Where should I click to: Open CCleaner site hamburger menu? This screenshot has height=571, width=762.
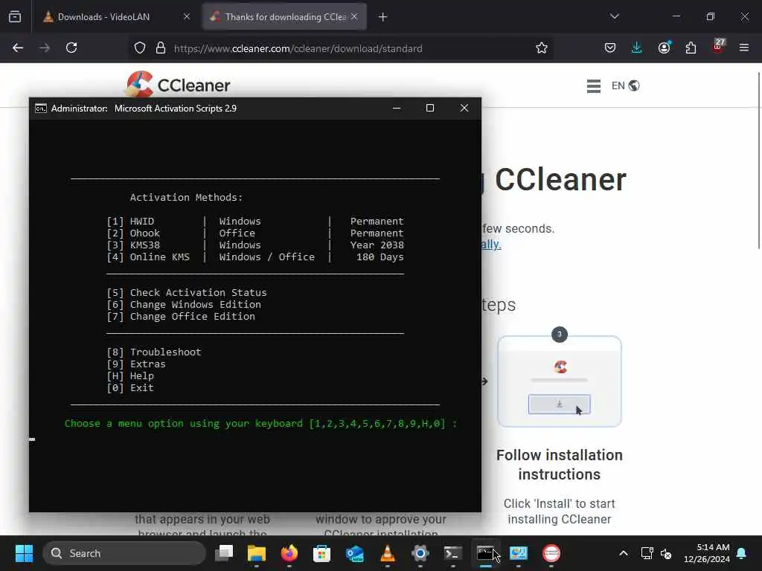coord(594,86)
